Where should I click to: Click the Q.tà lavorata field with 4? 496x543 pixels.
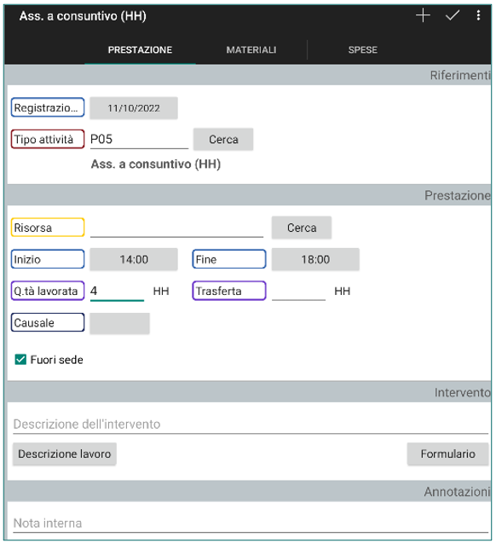(117, 291)
